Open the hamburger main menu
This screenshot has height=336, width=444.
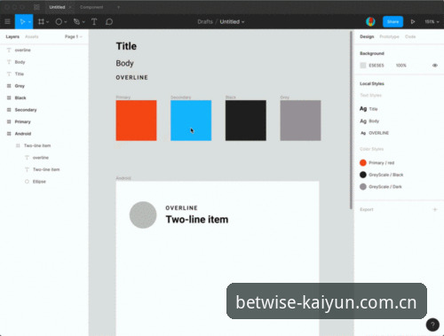[x=7, y=21]
